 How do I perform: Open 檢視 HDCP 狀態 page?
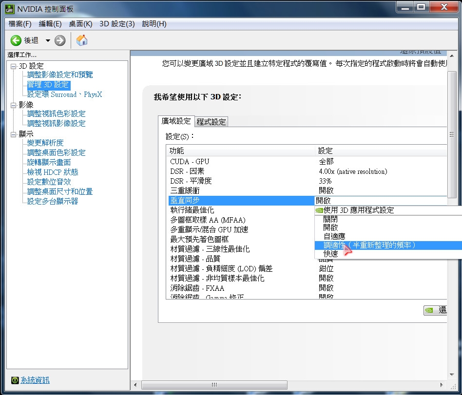53,172
